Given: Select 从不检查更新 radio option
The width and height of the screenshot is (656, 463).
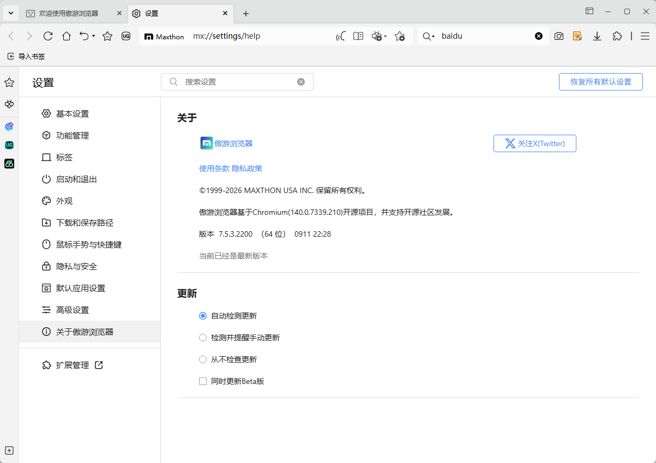Looking at the screenshot, I should click(x=203, y=359).
